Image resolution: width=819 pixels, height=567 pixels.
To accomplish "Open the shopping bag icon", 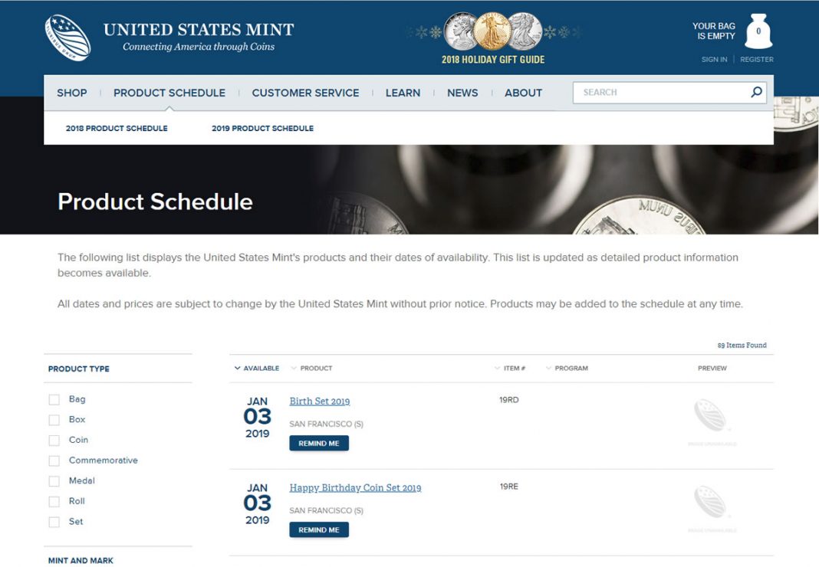I will click(x=758, y=32).
